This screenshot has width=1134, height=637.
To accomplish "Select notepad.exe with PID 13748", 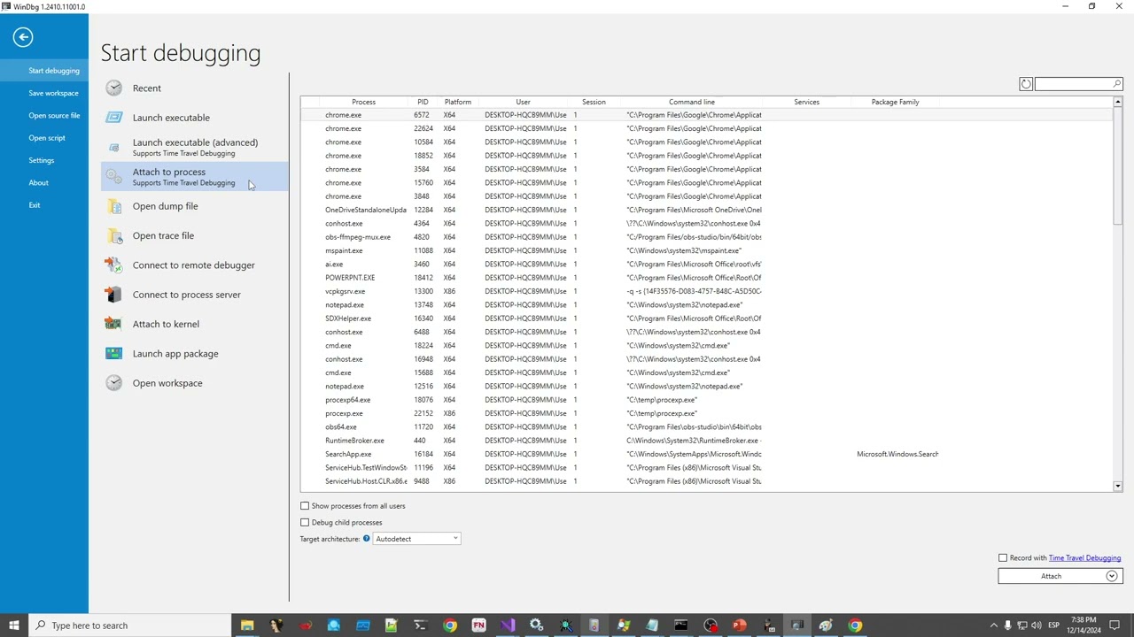I will pyautogui.click(x=706, y=304).
